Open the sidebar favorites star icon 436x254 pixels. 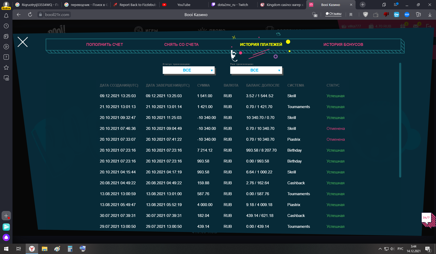pyautogui.click(x=6, y=68)
